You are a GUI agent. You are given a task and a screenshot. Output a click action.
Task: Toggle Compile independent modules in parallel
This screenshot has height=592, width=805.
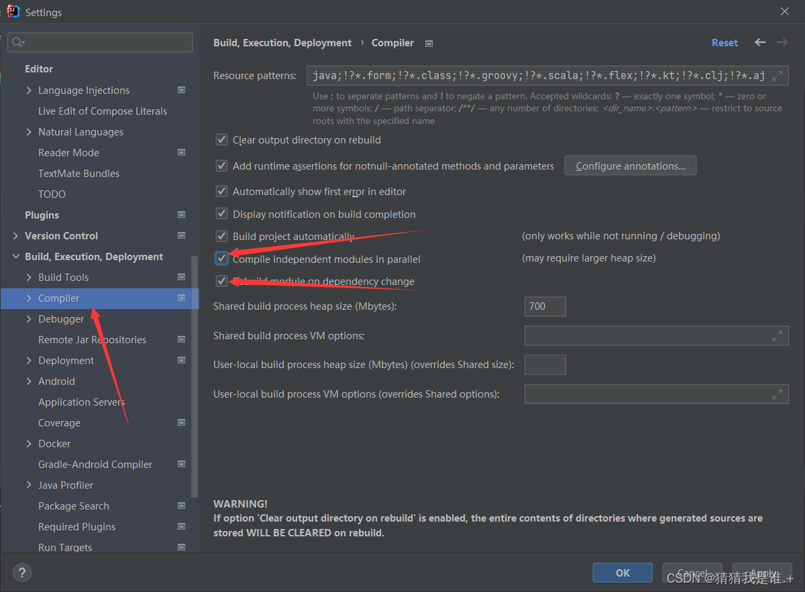point(221,258)
